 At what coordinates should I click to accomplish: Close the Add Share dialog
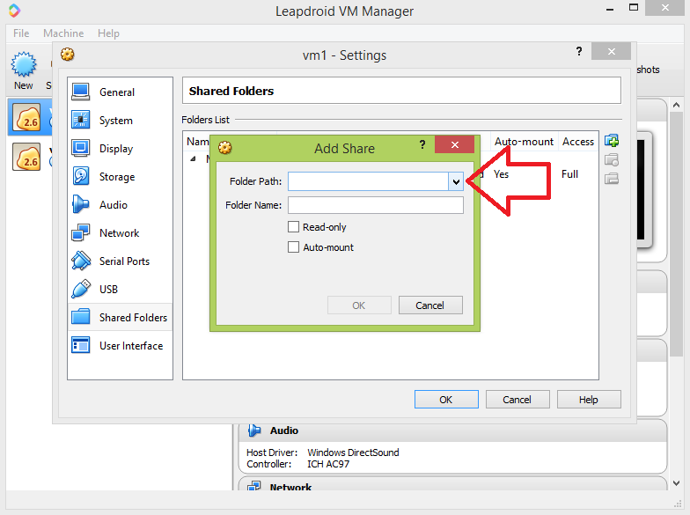(454, 144)
